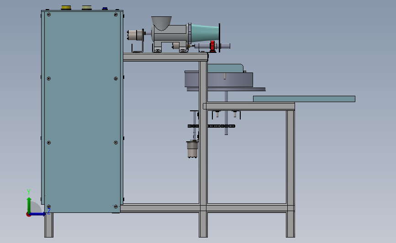Select the gray funnel hopper on the grinder

pyautogui.click(x=161, y=23)
